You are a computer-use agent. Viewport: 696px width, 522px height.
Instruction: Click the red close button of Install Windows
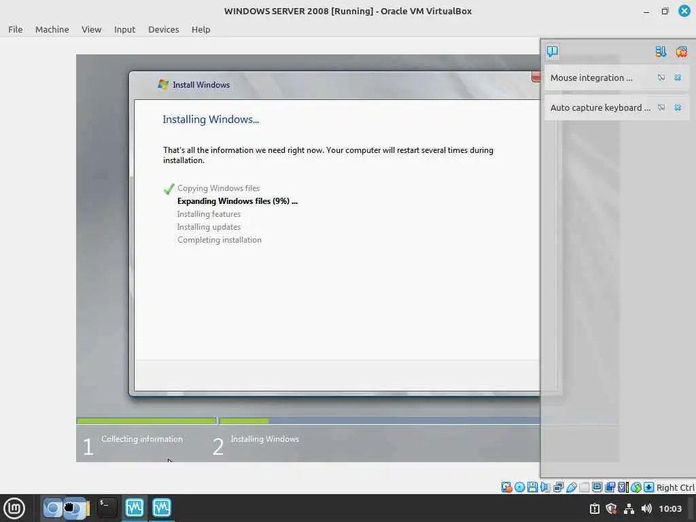536,77
